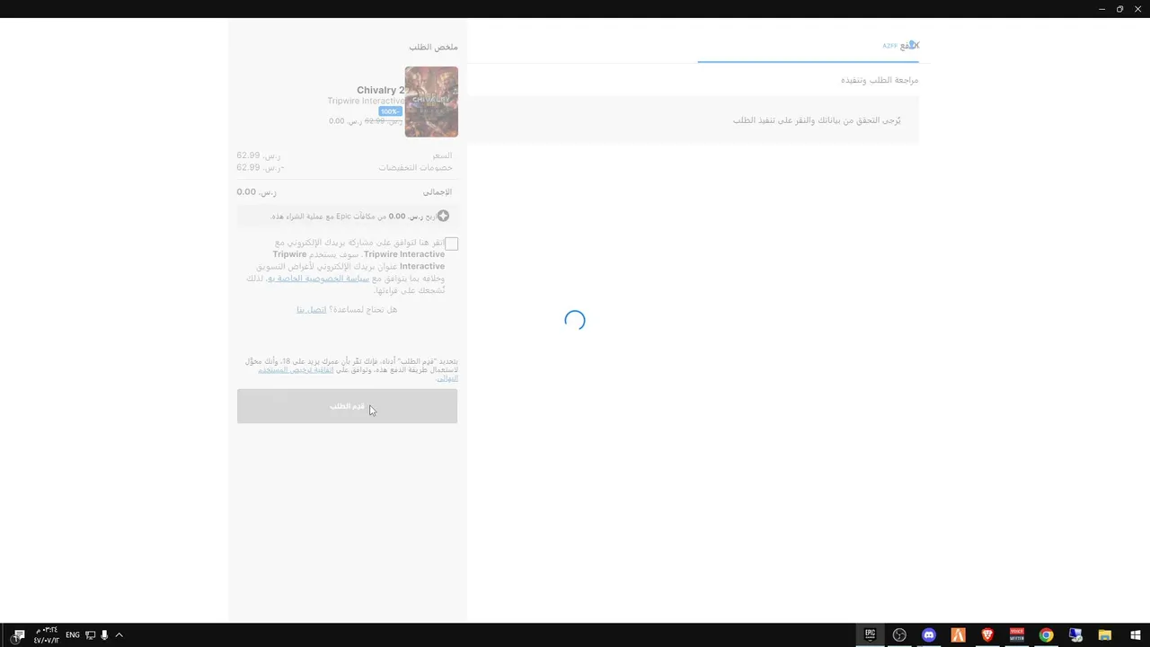1150x647 pixels.
Task: Close the Epic Games Launcher window
Action: click(x=1137, y=9)
